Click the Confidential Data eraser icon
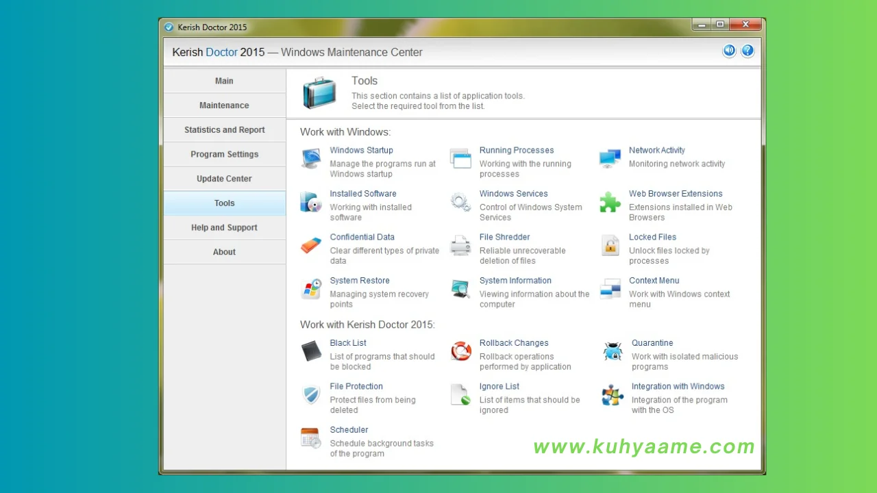The height and width of the screenshot is (493, 877). click(311, 245)
